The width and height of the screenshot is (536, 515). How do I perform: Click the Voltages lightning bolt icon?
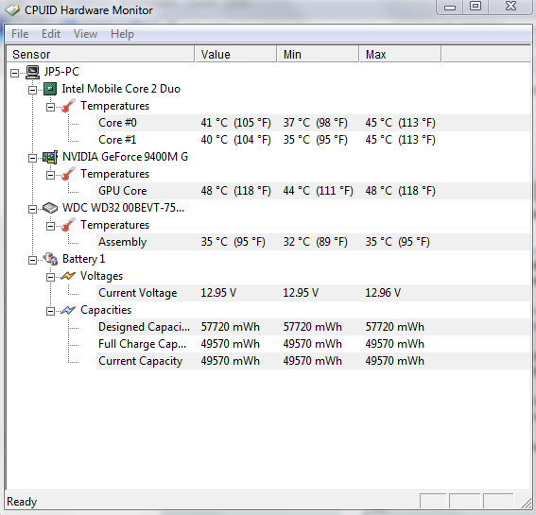coord(68,276)
